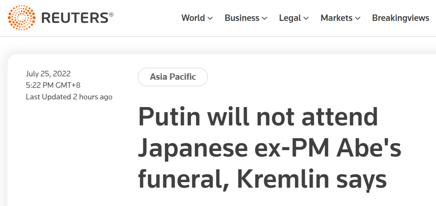
Task: Click the registered trademark symbol after REUTERS
Action: tap(111, 14)
